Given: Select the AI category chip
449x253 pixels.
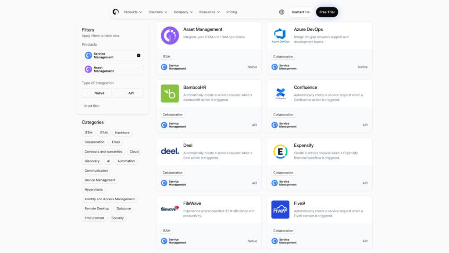Looking at the screenshot, I should pyautogui.click(x=109, y=161).
